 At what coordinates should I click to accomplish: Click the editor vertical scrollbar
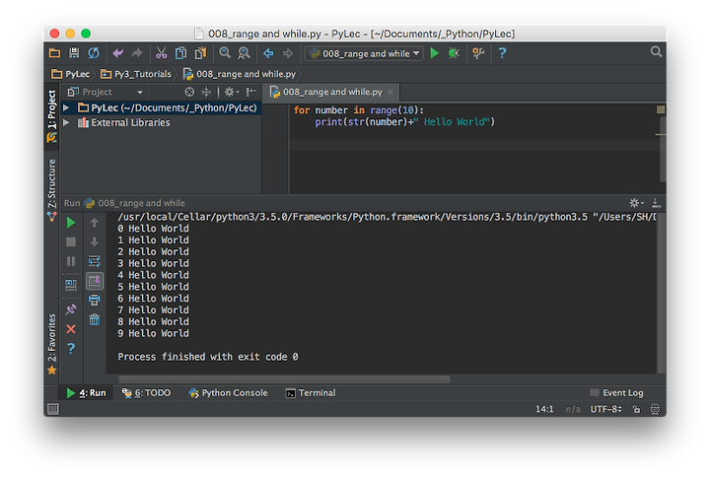[x=663, y=150]
